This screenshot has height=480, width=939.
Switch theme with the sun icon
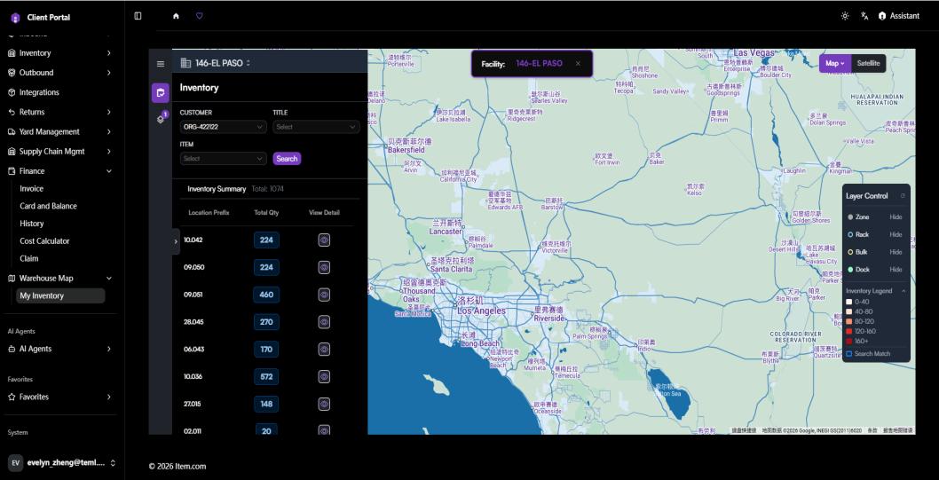pyautogui.click(x=845, y=16)
